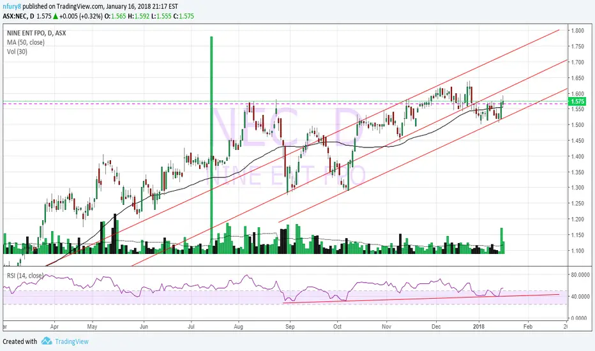The image size is (595, 351).
Task: Click the 40.0000 RSI axis label
Action: (580, 296)
